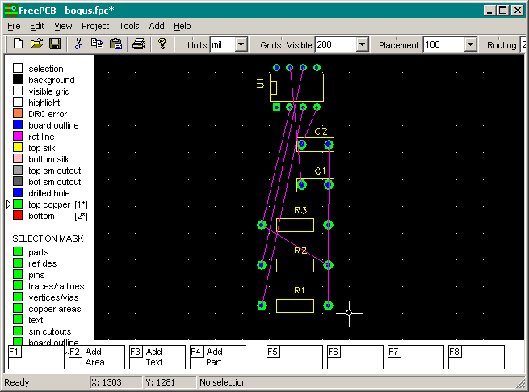Click the rat line magenta color swatch

[18, 136]
